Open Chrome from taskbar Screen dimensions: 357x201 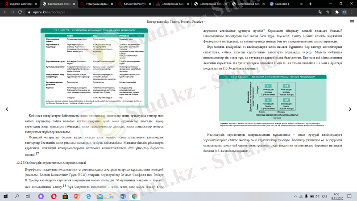[x=134, y=196]
